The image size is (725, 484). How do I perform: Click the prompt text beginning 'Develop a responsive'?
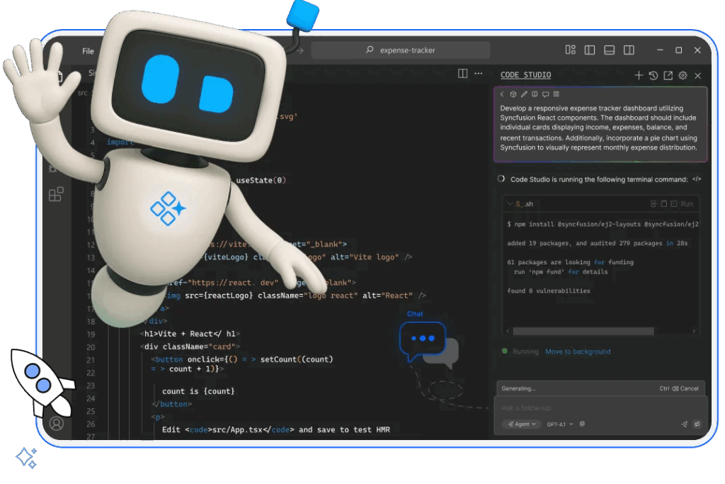click(598, 128)
